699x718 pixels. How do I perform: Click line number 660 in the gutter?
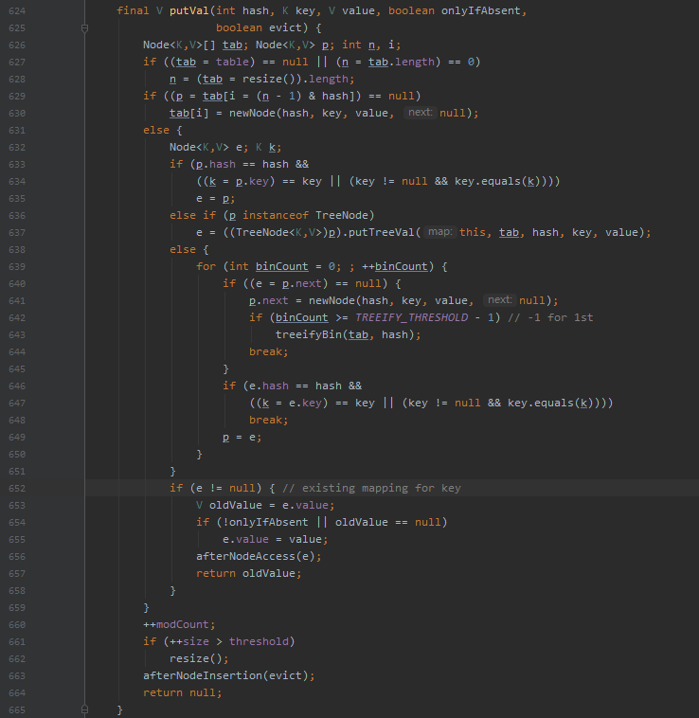coord(17,625)
